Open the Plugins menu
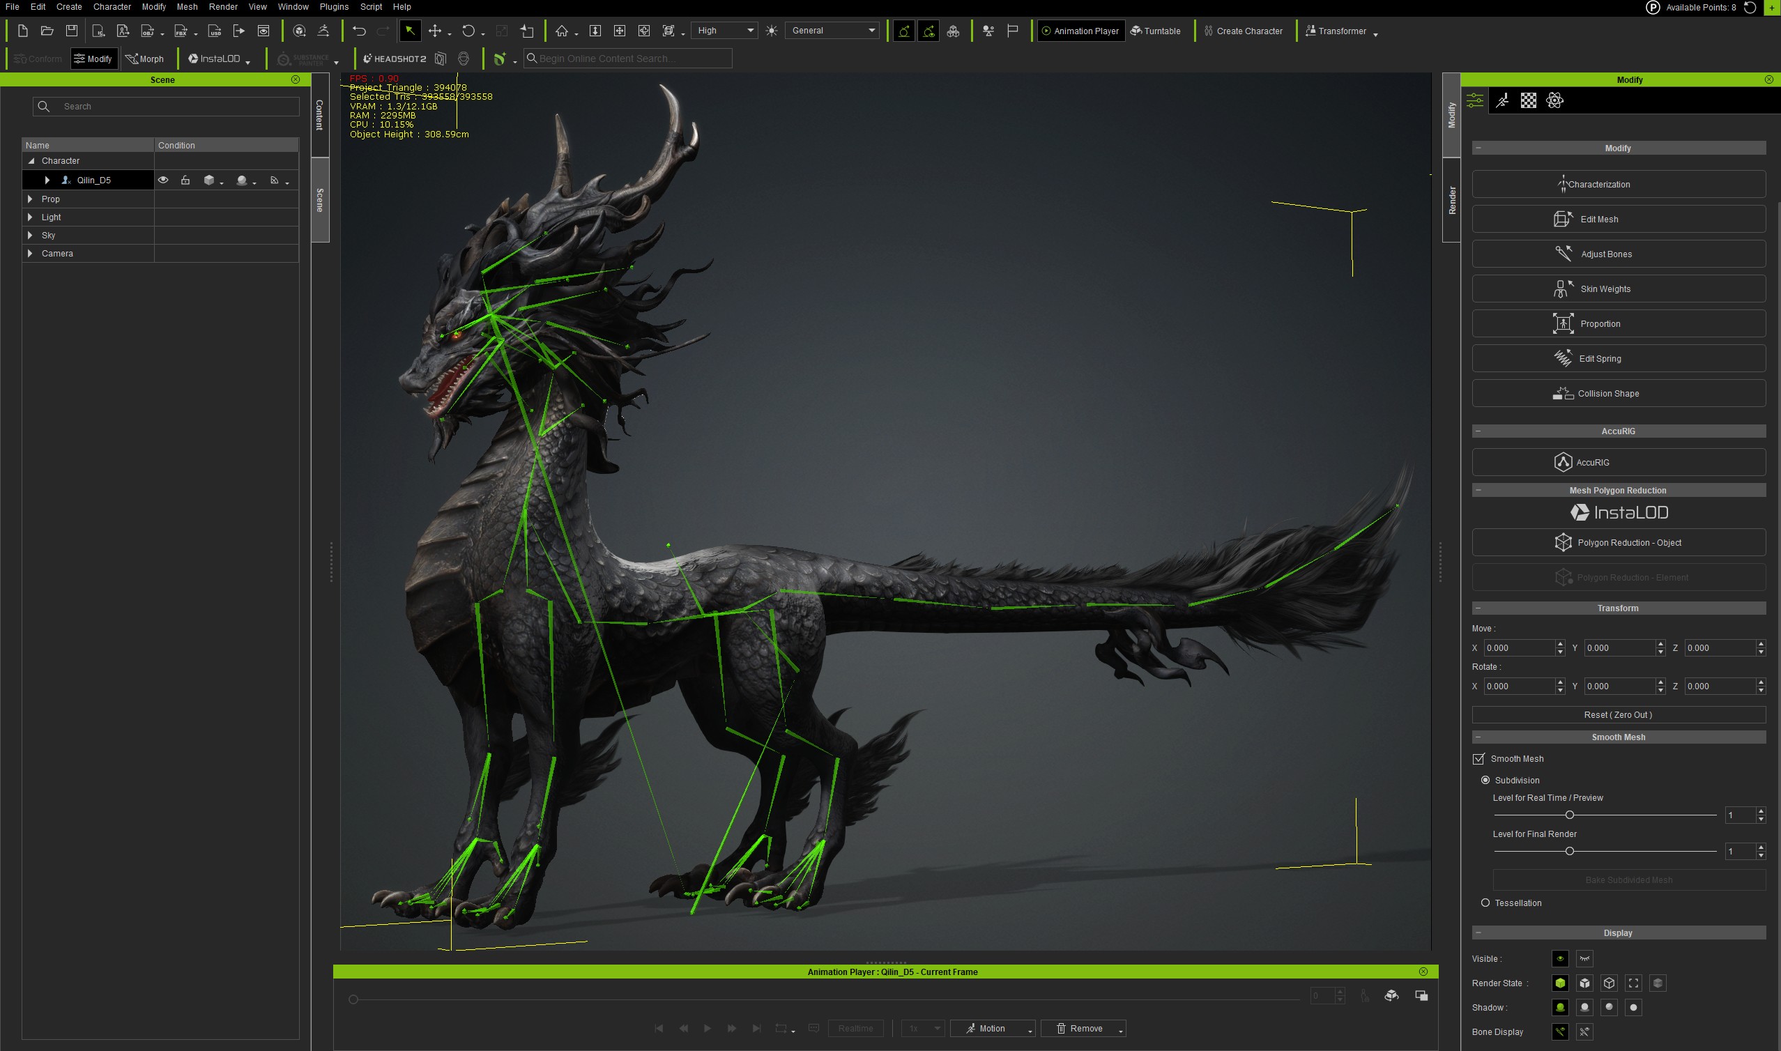This screenshot has width=1781, height=1051. click(333, 6)
